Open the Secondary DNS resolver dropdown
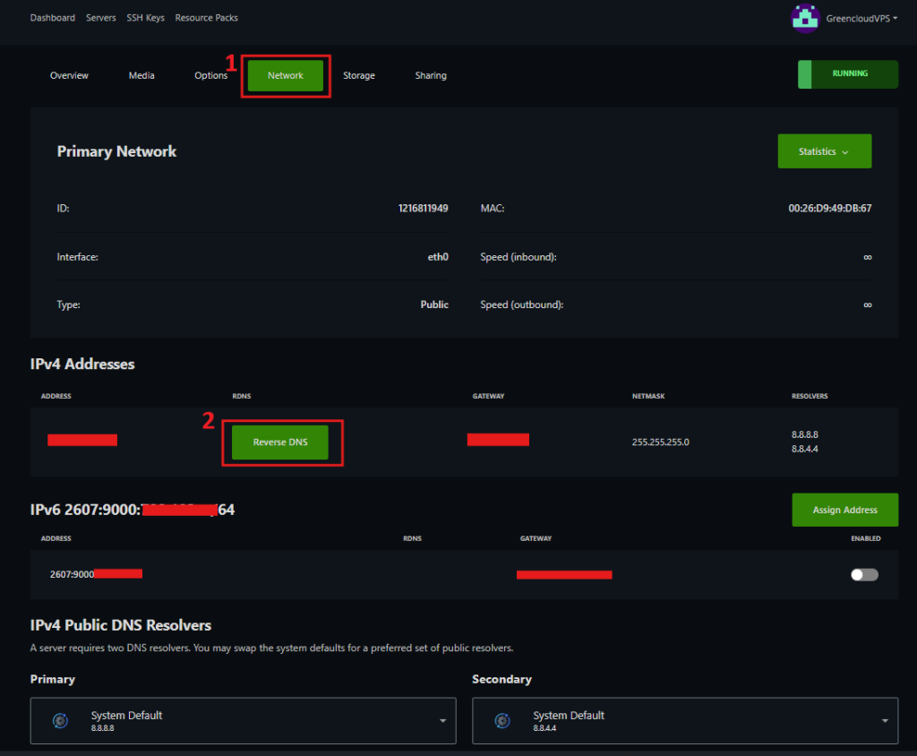This screenshot has width=917, height=756. [x=685, y=721]
